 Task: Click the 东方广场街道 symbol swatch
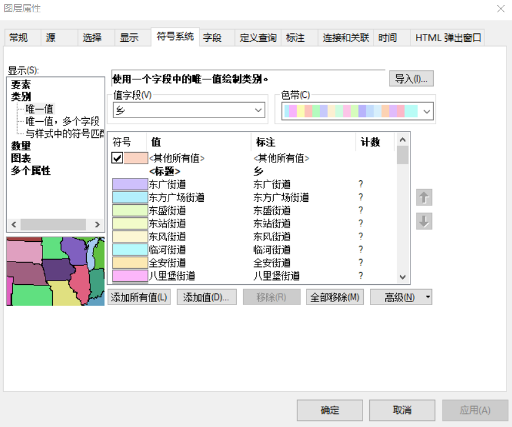130,197
